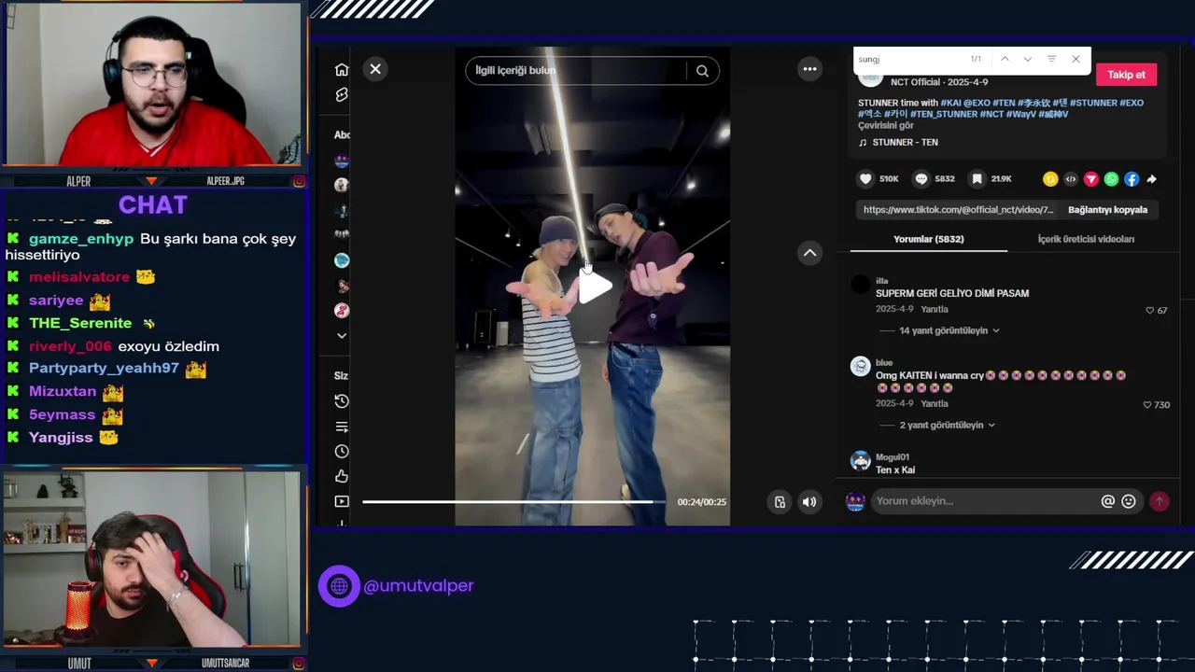Click the search magnifier in video search bar
This screenshot has width=1195, height=672.
tap(702, 71)
